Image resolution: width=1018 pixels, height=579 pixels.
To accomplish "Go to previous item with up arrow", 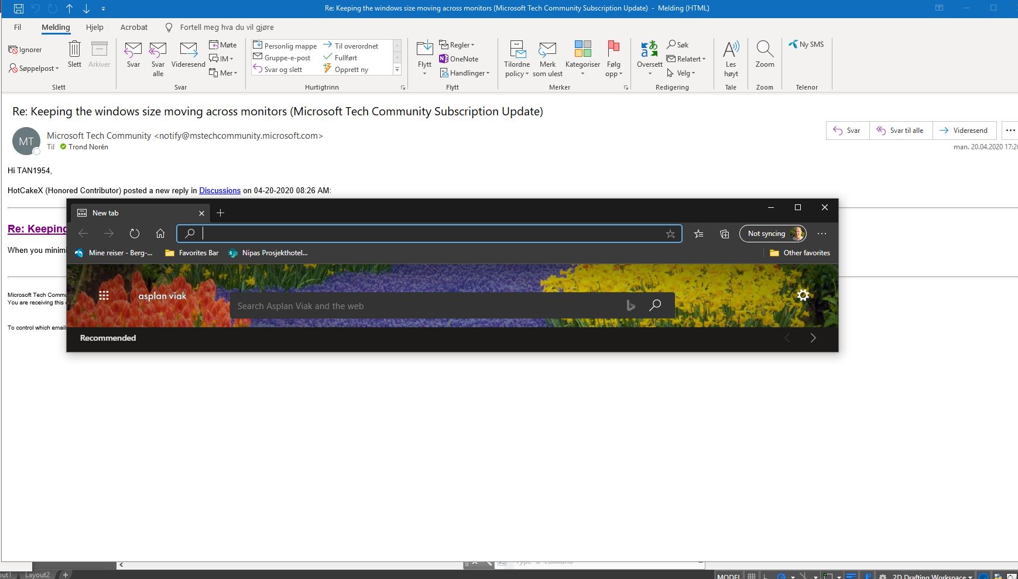I will [x=70, y=8].
